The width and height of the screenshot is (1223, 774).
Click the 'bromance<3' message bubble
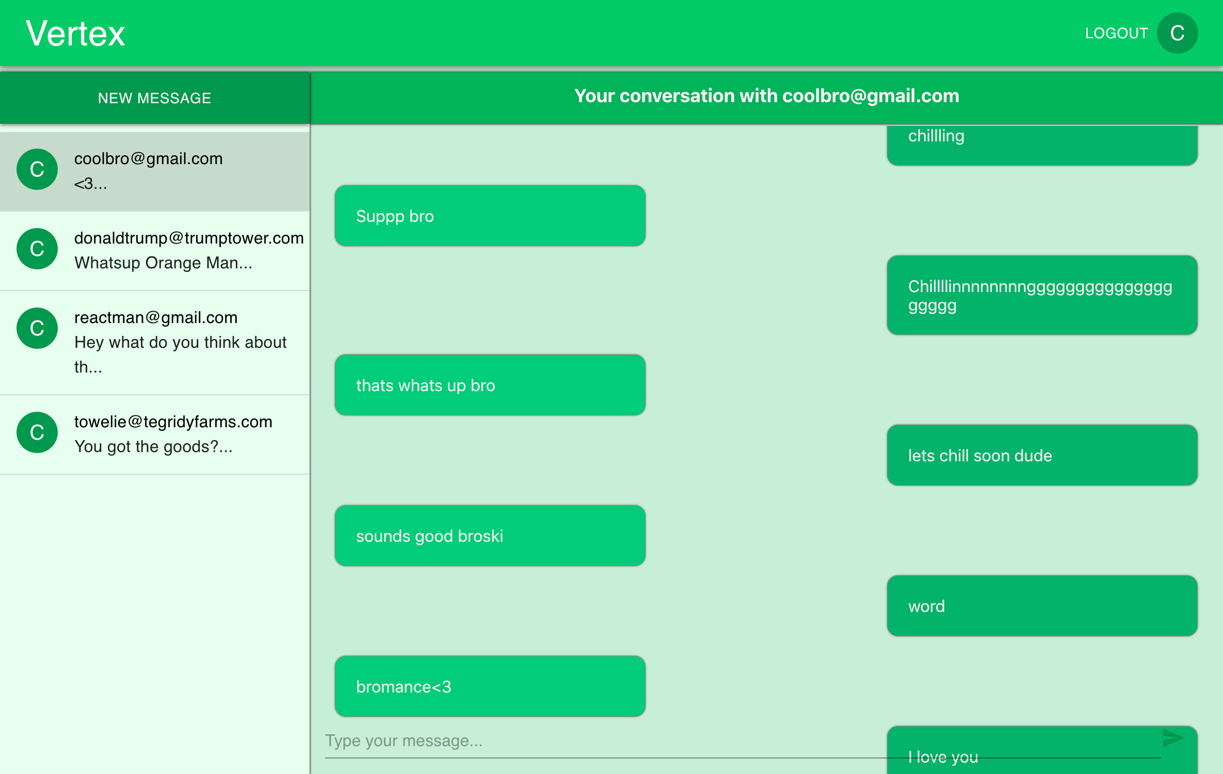point(490,686)
